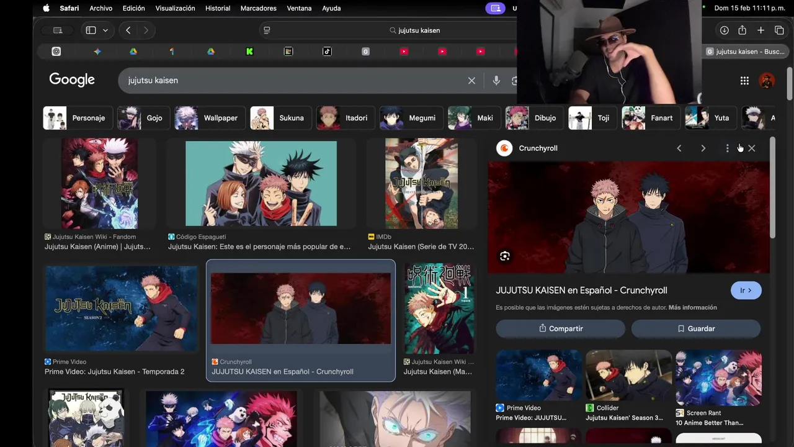794x447 pixels.
Task: Open the Screen Rant related image
Action: click(x=718, y=378)
